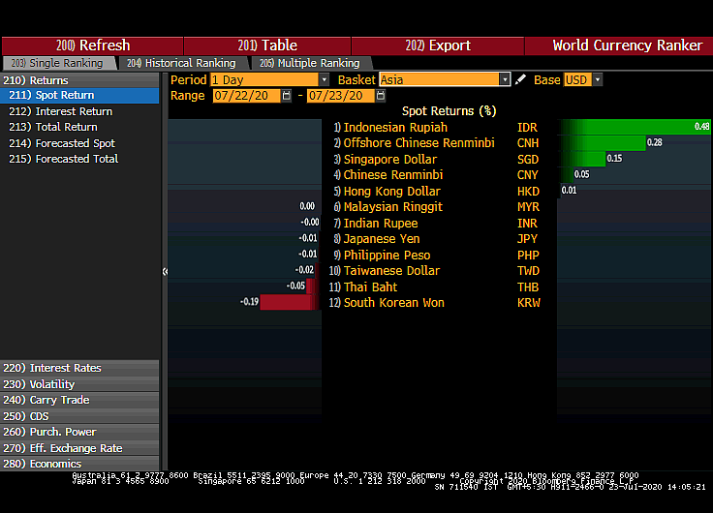Image resolution: width=713 pixels, height=513 pixels.
Task: Open the Basket Asia dropdown
Action: 505,80
